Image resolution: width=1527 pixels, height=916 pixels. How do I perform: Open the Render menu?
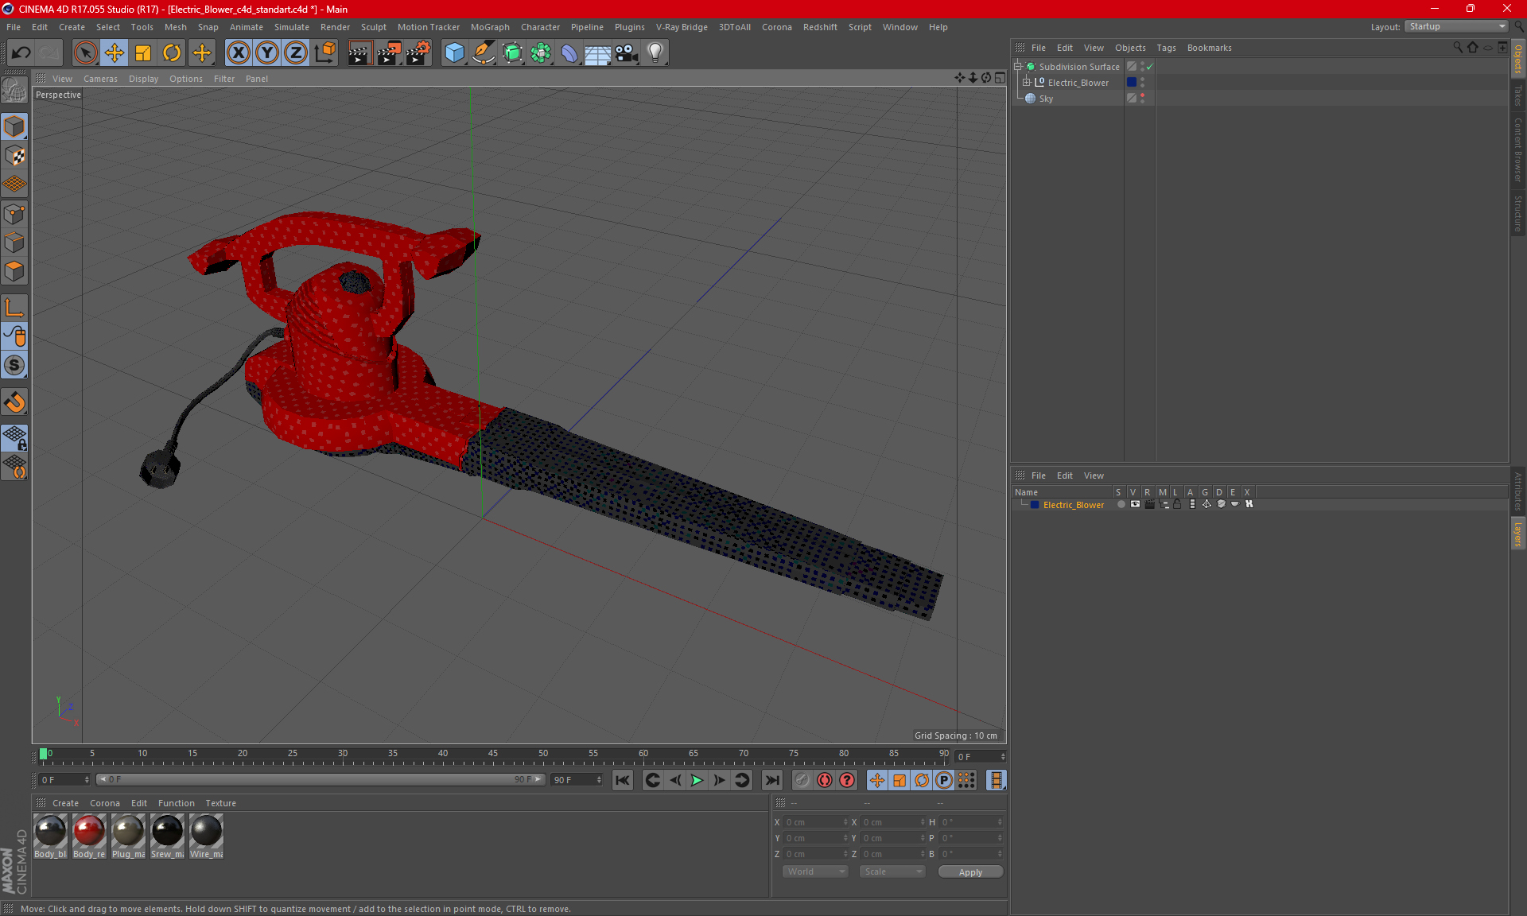click(335, 27)
